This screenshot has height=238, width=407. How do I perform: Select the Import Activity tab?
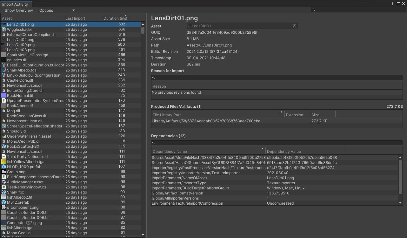click(15, 4)
